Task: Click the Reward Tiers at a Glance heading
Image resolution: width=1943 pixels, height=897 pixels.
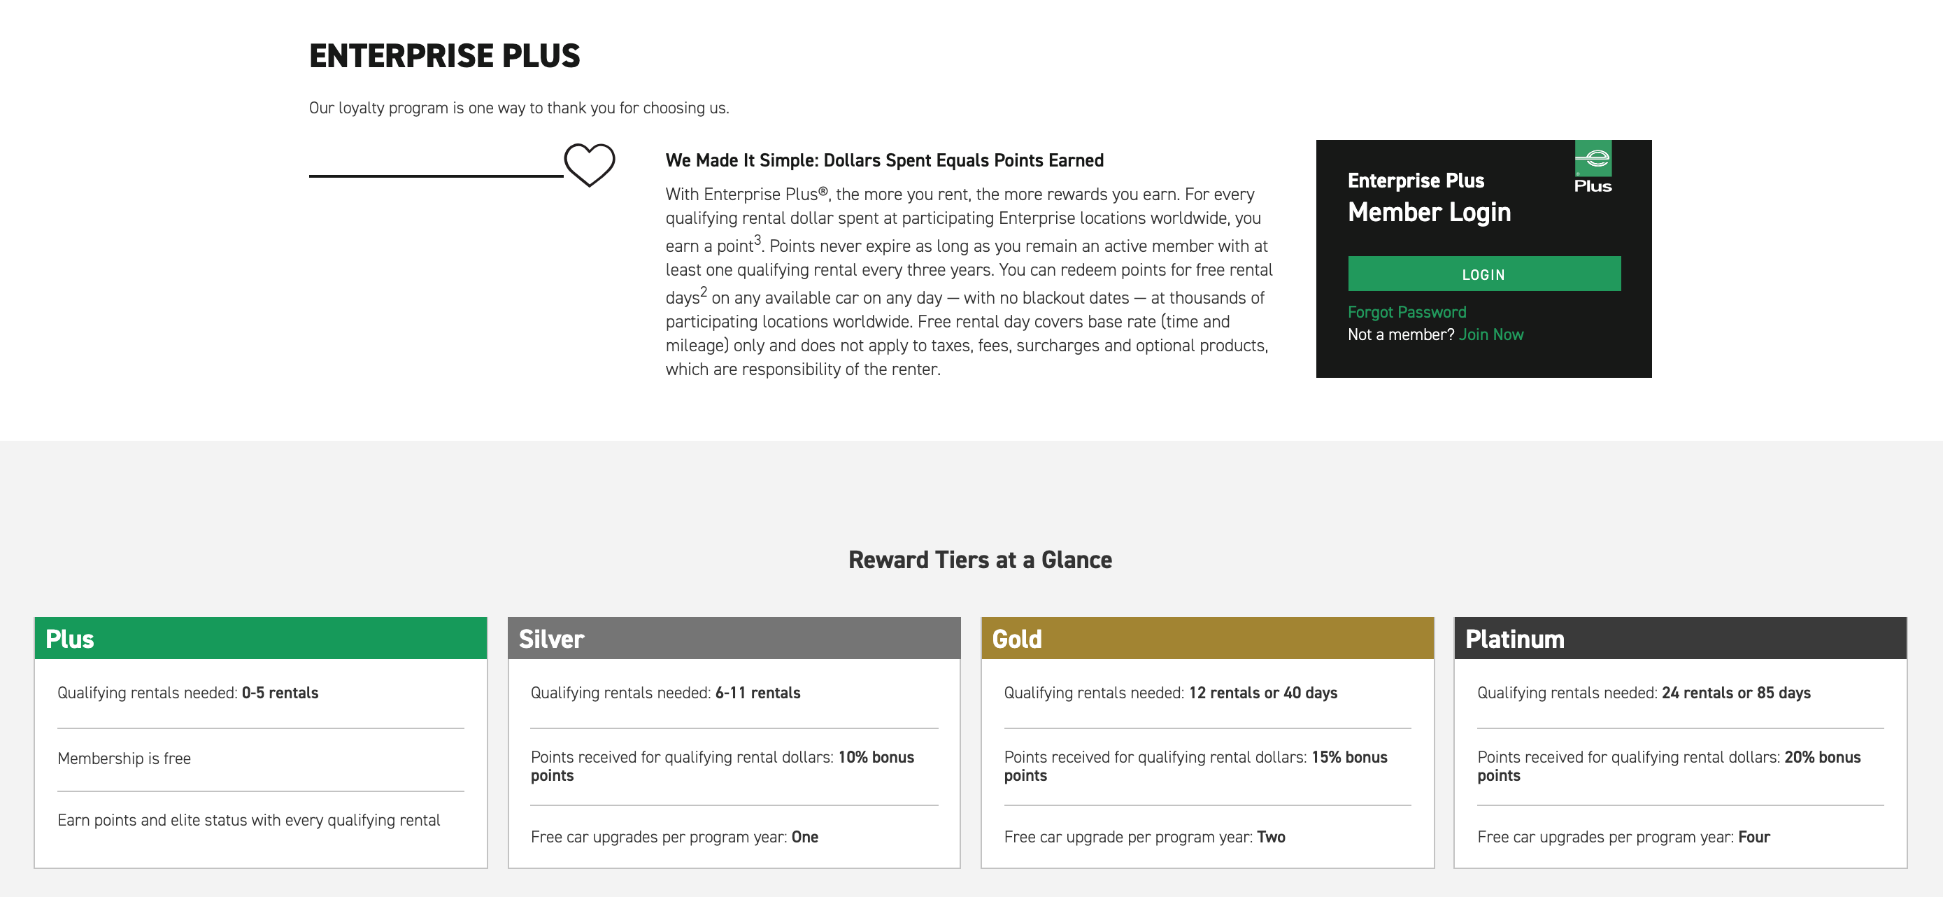Action: [980, 560]
